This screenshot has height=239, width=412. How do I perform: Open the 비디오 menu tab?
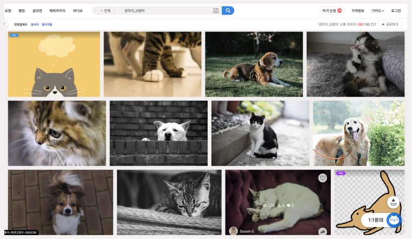pos(78,10)
